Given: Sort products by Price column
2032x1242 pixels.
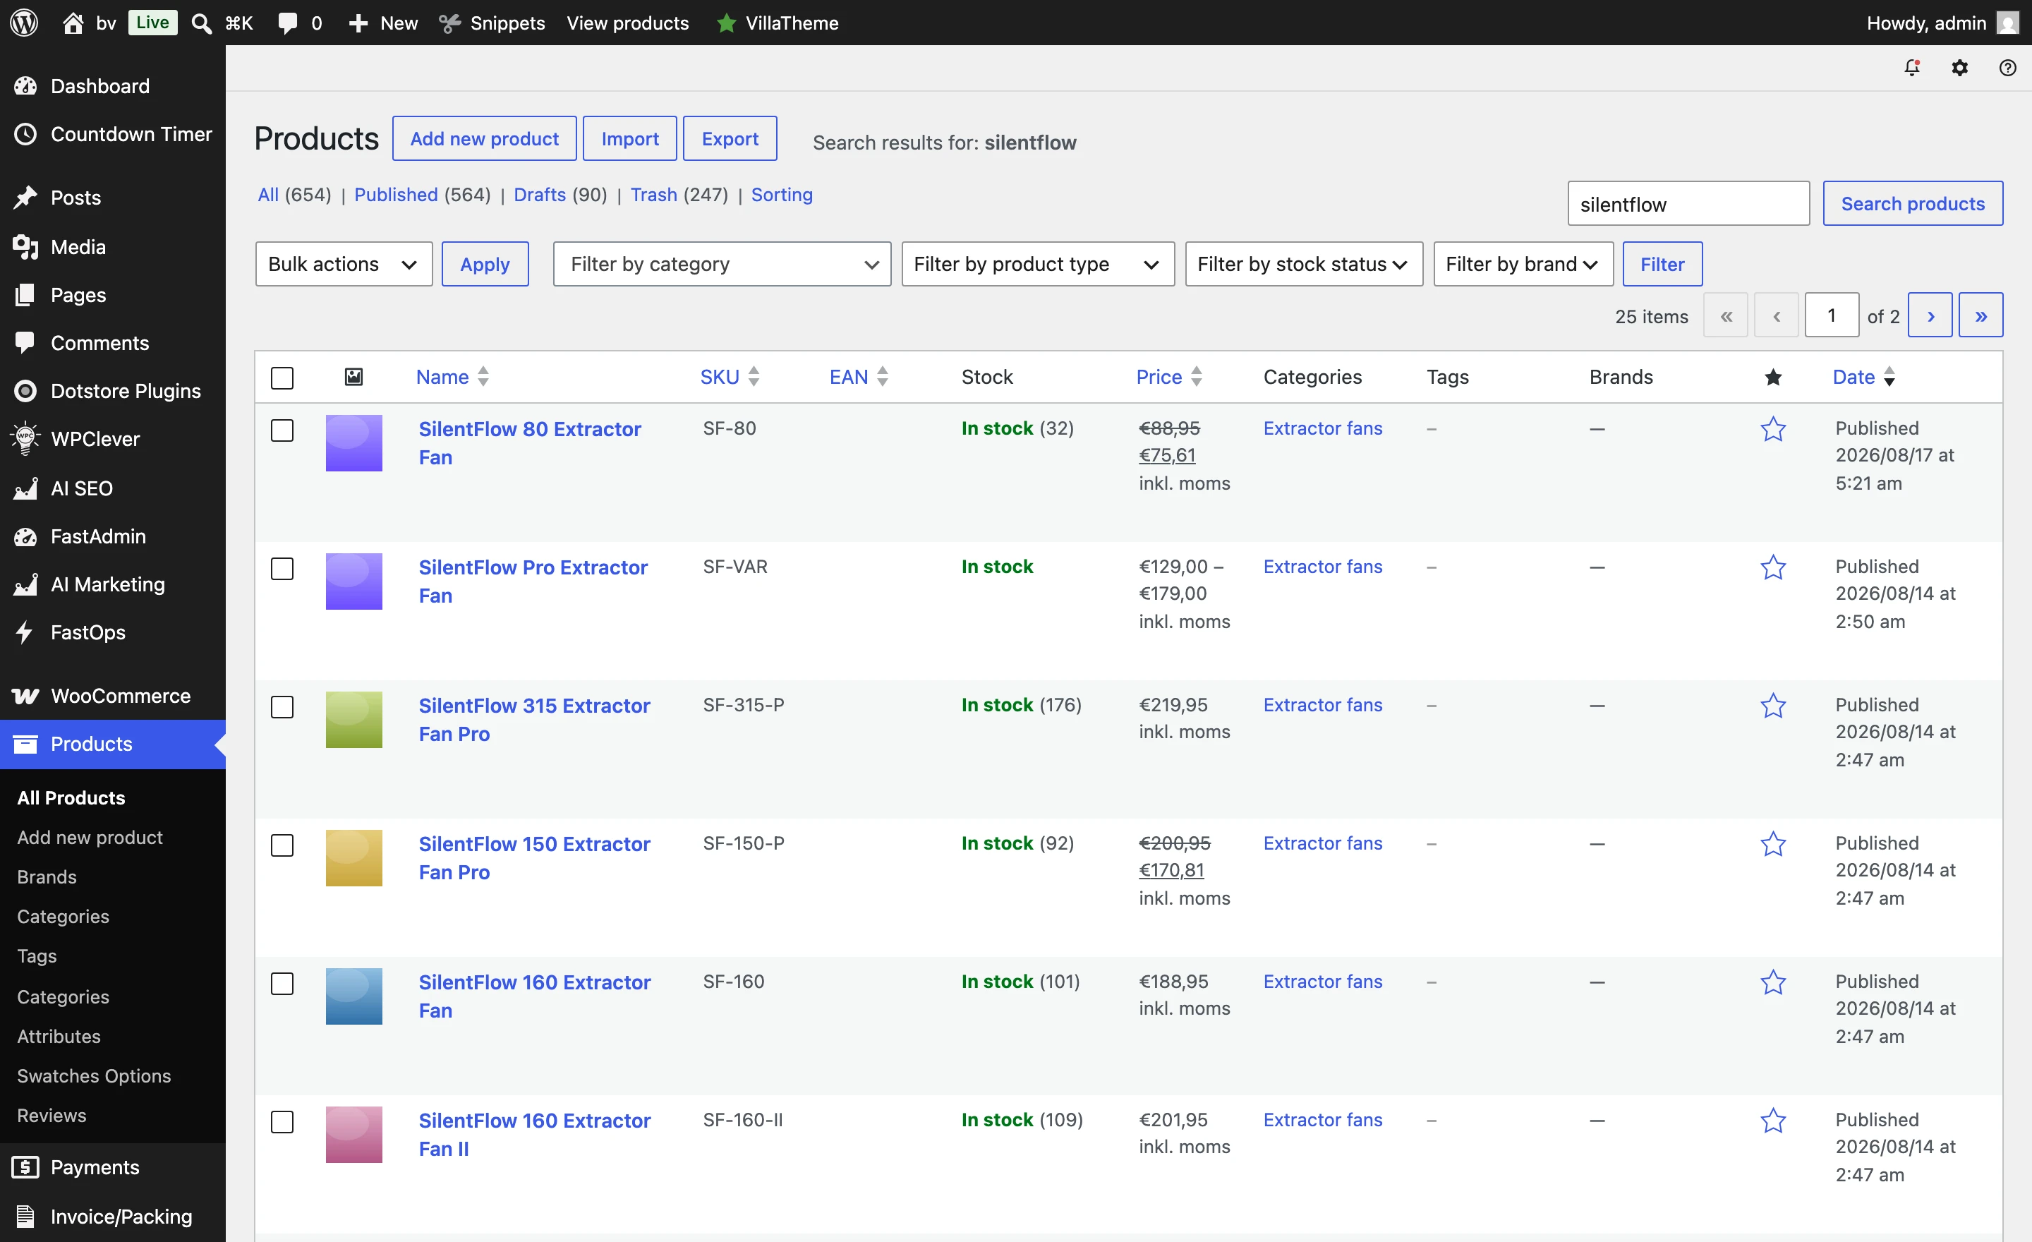Looking at the screenshot, I should (1168, 377).
